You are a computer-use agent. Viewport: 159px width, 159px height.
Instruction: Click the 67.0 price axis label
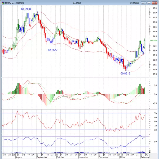coord(155,13)
